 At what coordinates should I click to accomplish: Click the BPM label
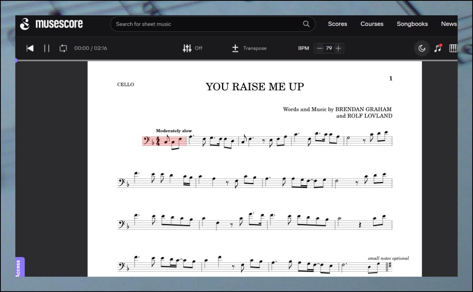[304, 48]
